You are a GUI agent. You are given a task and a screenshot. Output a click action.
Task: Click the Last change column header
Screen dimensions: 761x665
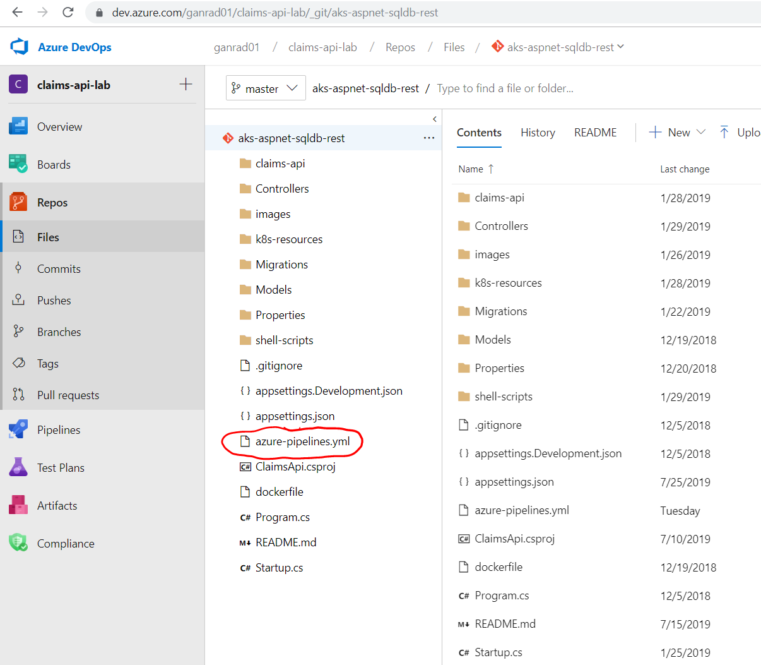pyautogui.click(x=685, y=169)
